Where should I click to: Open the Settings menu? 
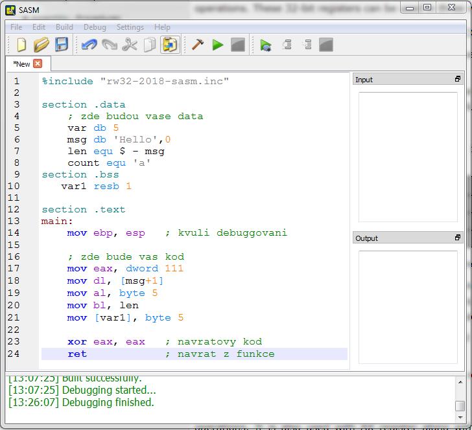(x=130, y=27)
